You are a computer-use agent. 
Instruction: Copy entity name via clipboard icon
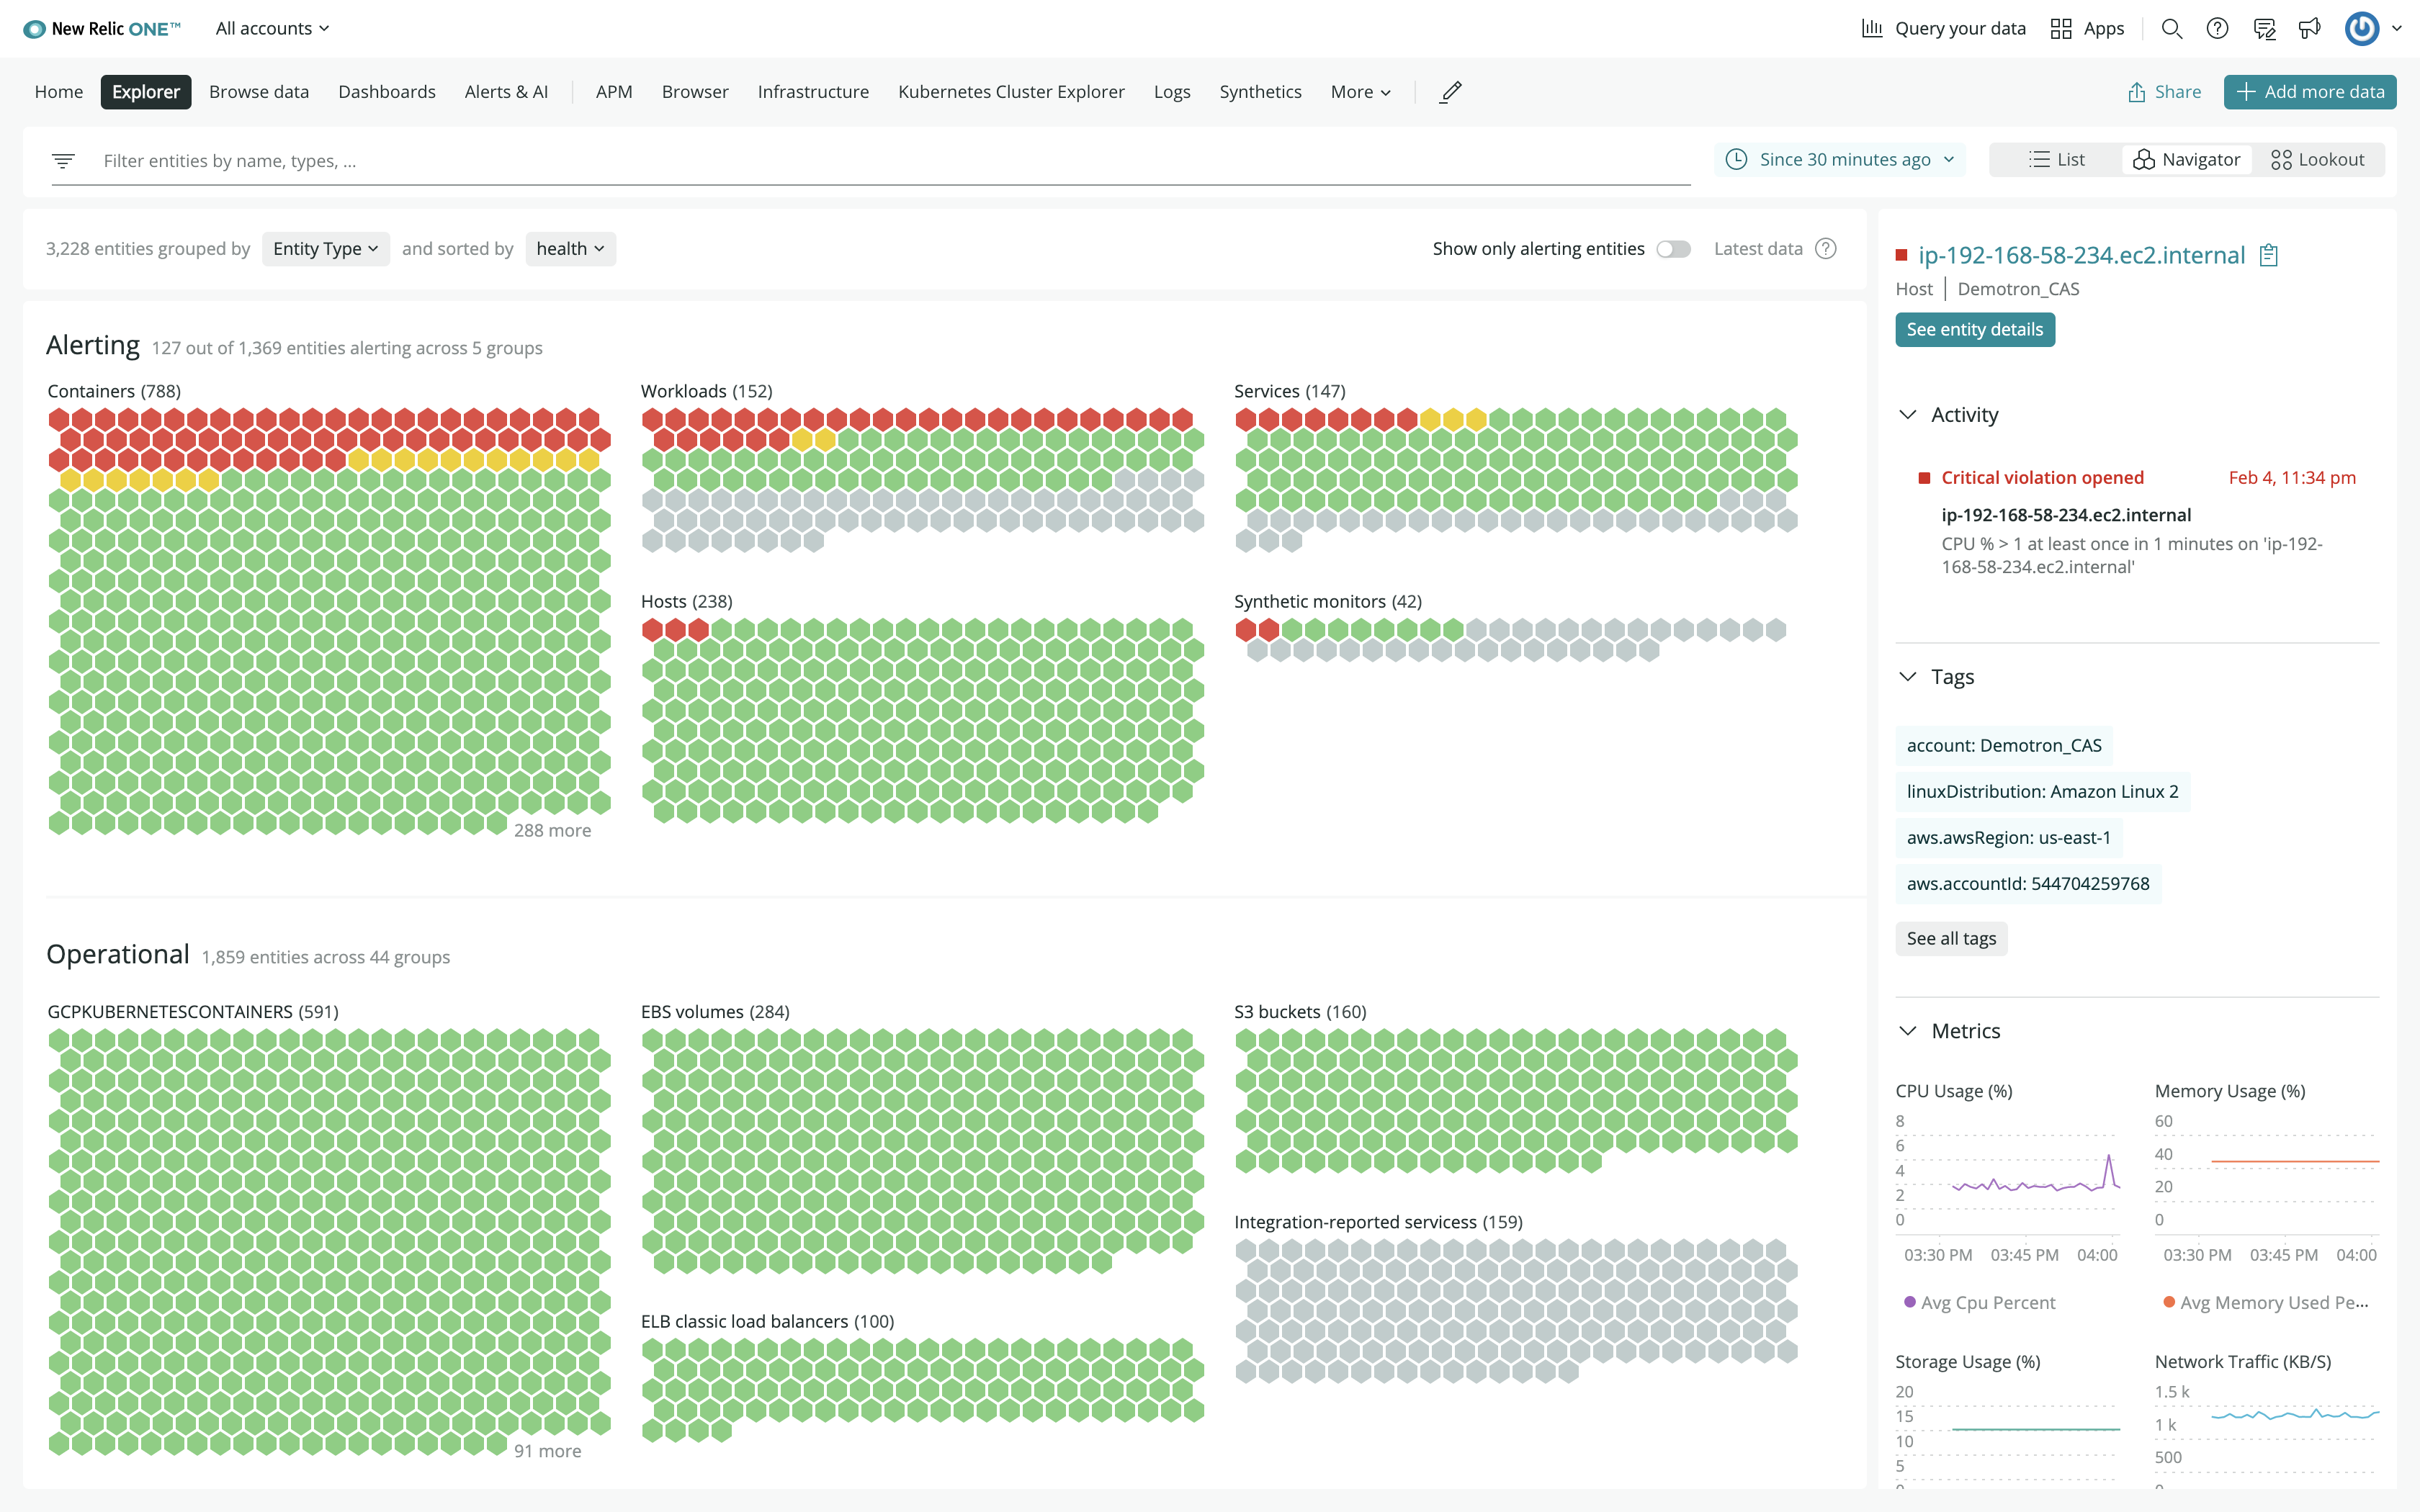2269,256
